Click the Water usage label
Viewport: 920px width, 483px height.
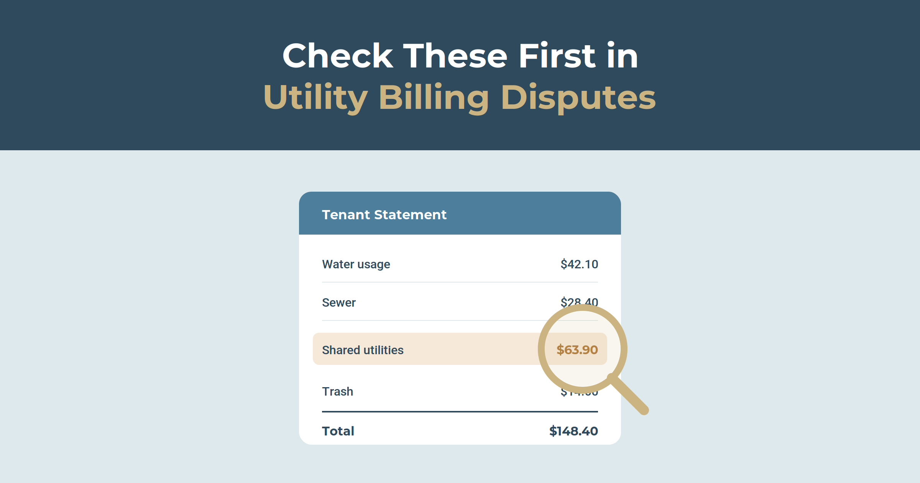click(x=356, y=264)
